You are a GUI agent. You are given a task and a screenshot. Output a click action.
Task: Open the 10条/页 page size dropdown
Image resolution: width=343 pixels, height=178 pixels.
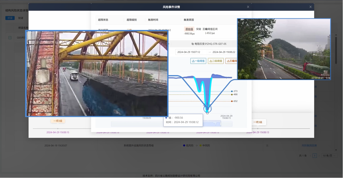tap(329, 156)
